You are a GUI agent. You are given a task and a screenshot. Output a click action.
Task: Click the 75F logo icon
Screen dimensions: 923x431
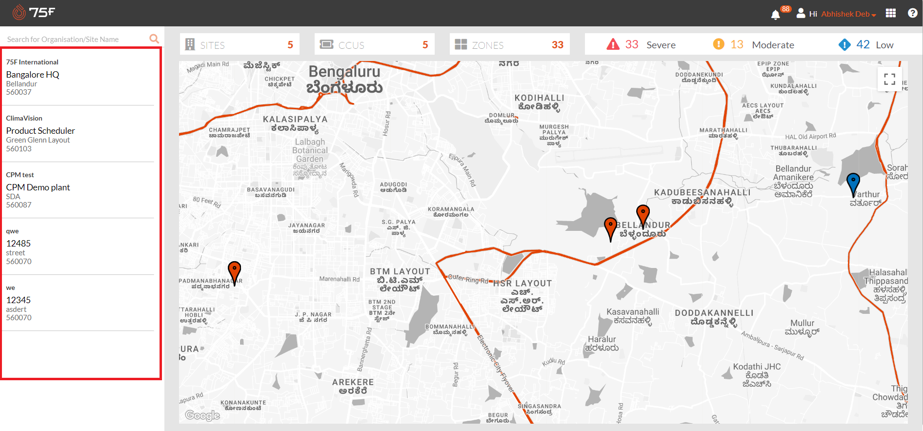[x=20, y=12]
